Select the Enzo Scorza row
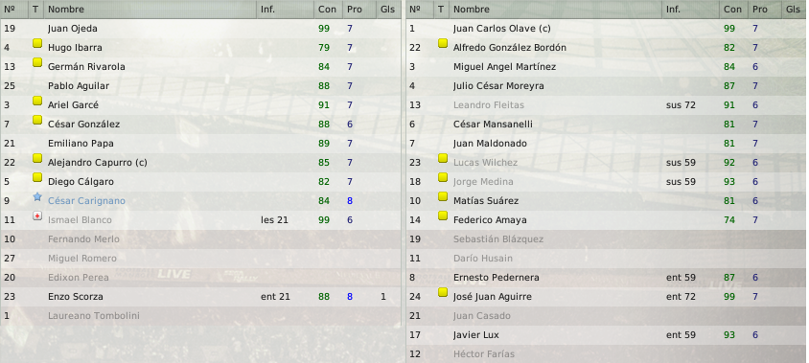This screenshot has height=363, width=809. click(200, 297)
